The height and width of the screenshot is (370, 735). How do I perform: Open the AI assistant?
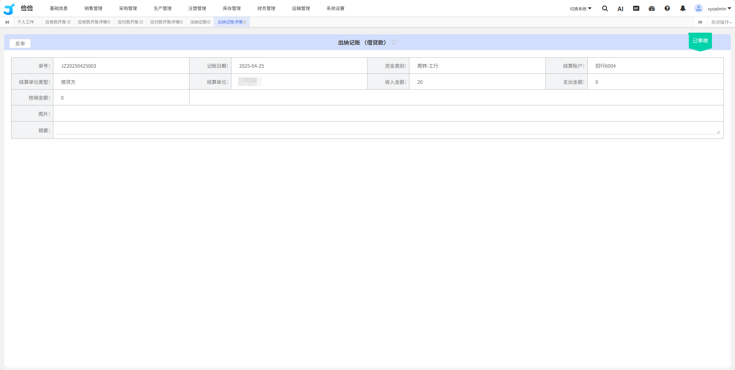620,9
